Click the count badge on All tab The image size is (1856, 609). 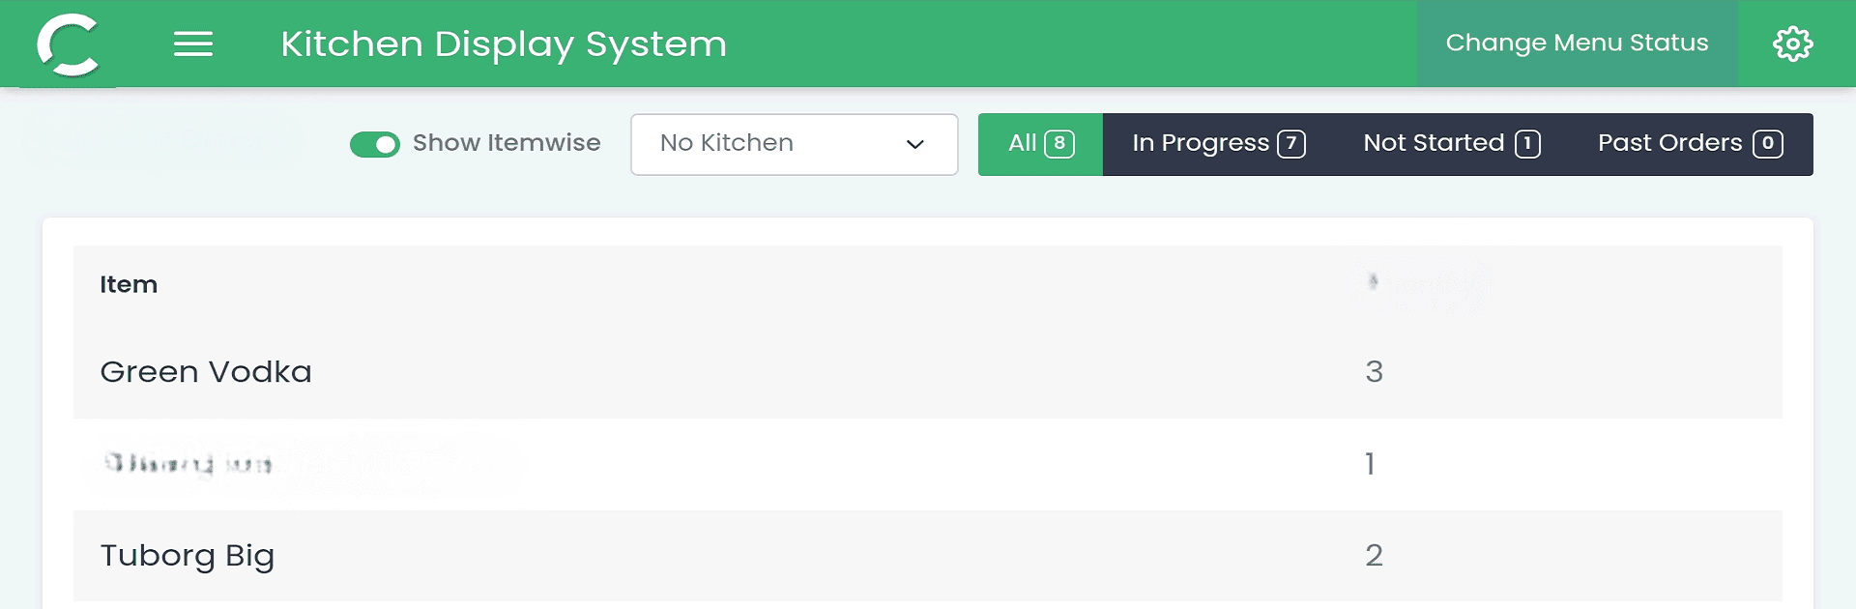[x=1059, y=144]
